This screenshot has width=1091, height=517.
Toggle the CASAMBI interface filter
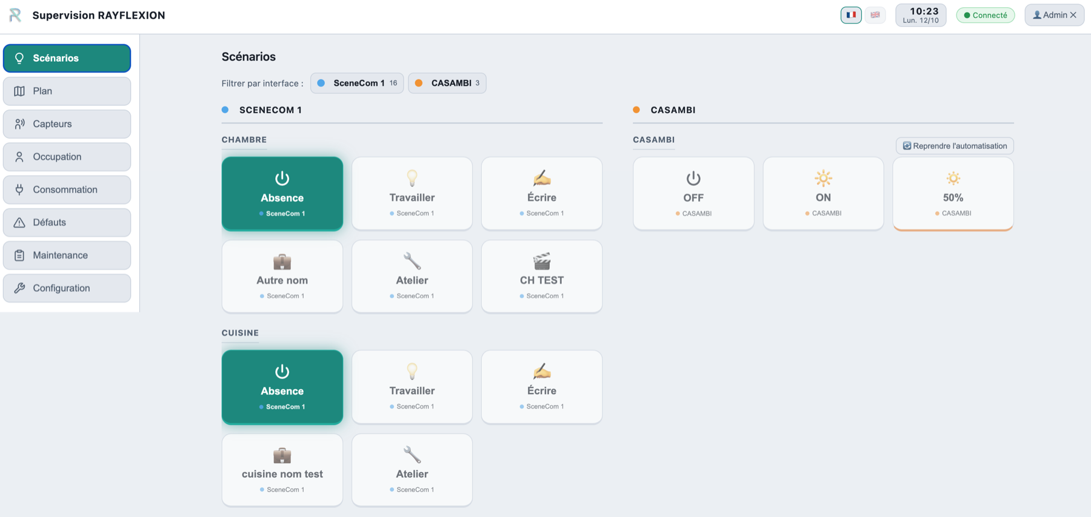coord(447,83)
